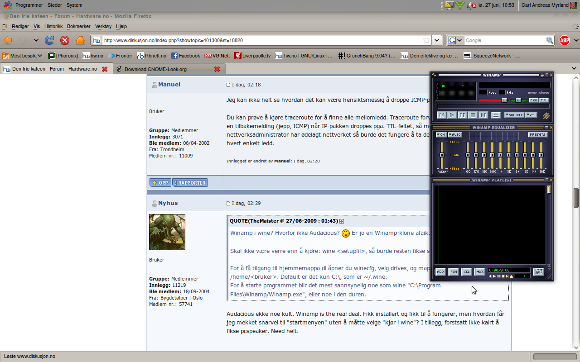This screenshot has width=580, height=362.
Task: Open the Mest besøkt bookmarks folder
Action: click(23, 56)
